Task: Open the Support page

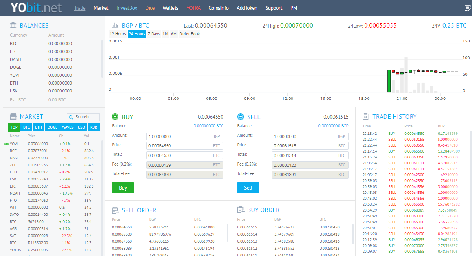Action: 274,8
